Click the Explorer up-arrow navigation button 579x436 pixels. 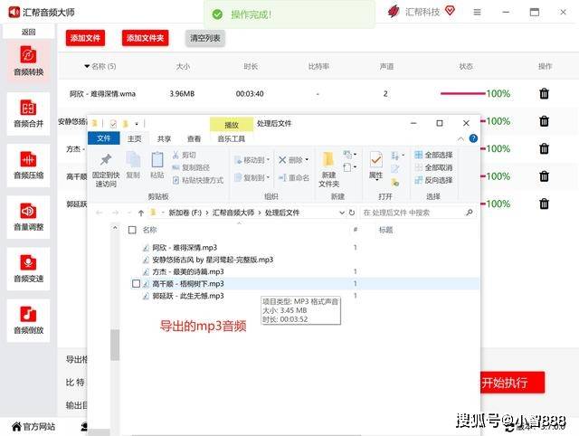[141, 213]
